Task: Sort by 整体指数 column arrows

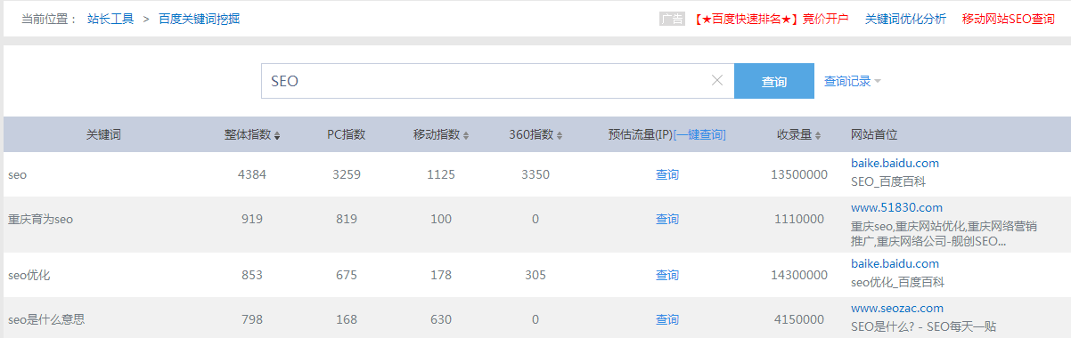Action: tap(277, 135)
